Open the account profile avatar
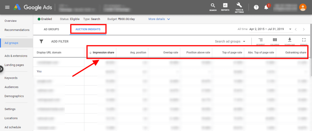Image resolution: width=312 pixels, height=131 pixels. click(303, 7)
